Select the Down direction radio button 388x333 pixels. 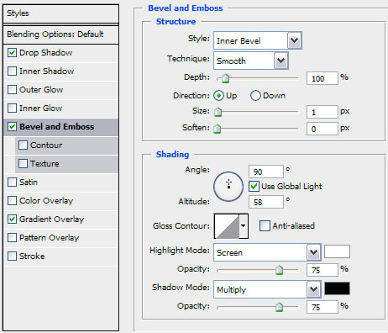tap(255, 96)
